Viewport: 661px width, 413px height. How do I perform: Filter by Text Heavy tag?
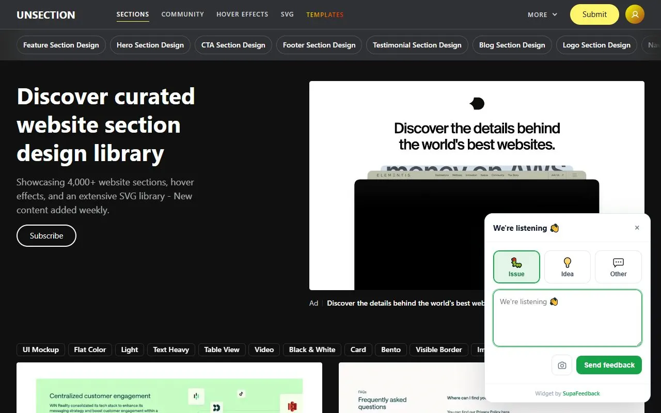tap(171, 350)
